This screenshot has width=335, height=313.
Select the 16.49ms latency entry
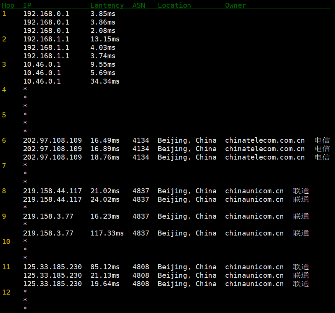pos(105,140)
